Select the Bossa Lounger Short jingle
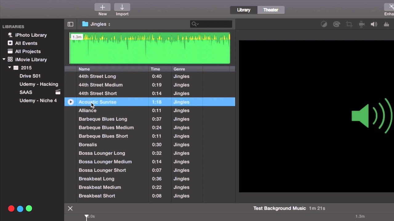 coord(150,170)
